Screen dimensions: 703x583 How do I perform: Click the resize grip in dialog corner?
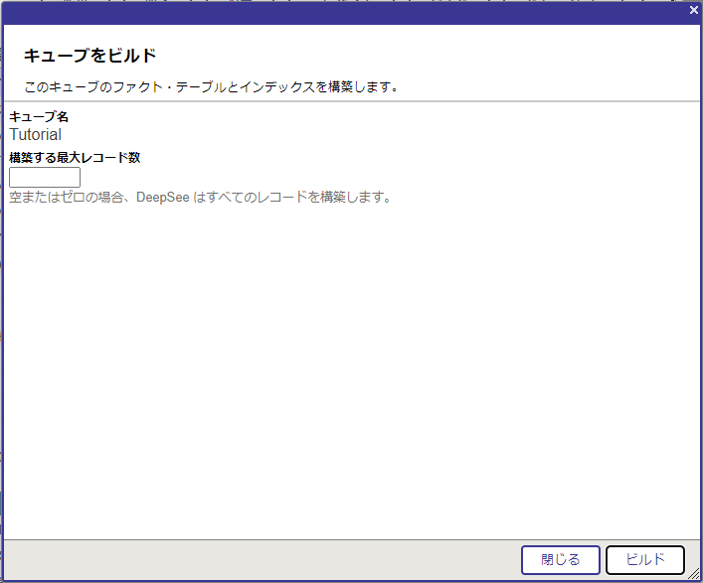[693, 574]
